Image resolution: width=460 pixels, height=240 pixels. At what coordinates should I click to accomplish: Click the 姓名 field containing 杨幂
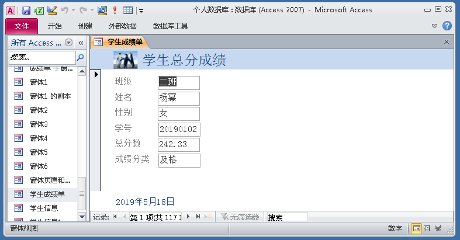pyautogui.click(x=179, y=99)
